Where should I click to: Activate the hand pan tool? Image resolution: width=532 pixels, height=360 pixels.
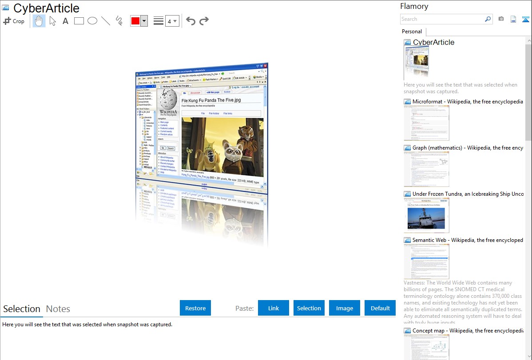[39, 21]
